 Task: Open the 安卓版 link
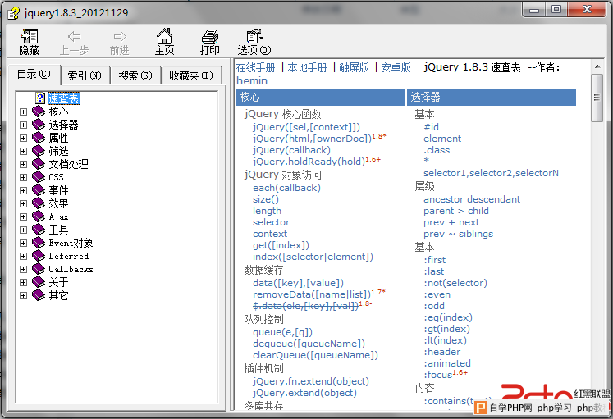(396, 67)
